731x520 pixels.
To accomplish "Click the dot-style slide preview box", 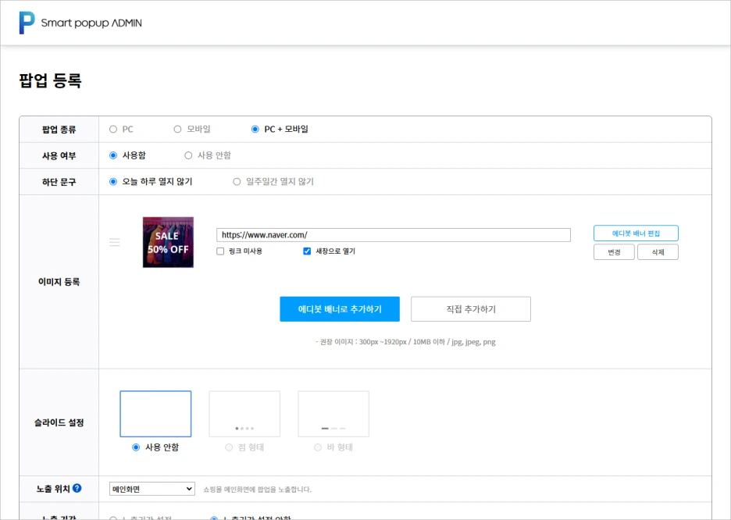I will tap(244, 414).
